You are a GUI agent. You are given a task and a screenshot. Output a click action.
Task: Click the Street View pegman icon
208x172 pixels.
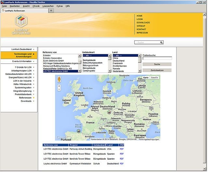click(59, 79)
